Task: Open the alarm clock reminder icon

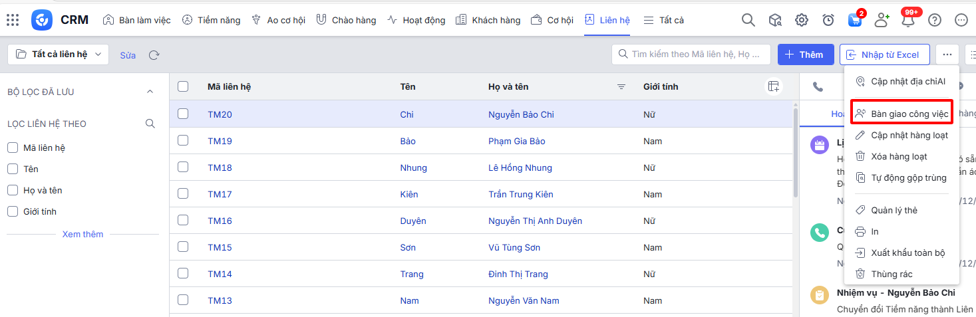Action: tap(828, 20)
